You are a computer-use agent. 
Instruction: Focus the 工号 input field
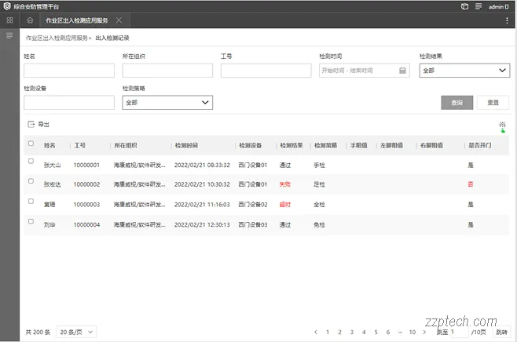(x=266, y=71)
